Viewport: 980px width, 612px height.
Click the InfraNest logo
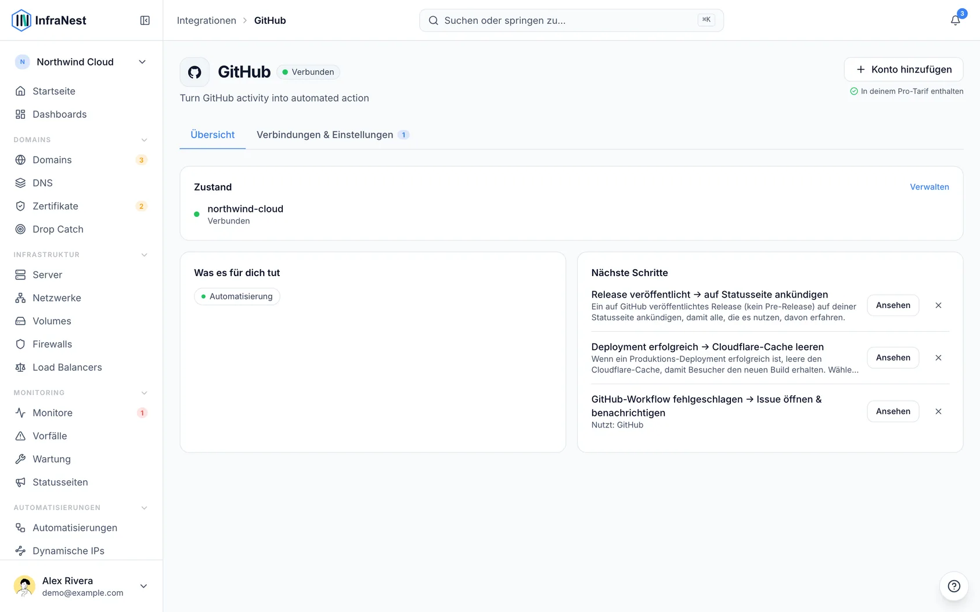(x=49, y=20)
